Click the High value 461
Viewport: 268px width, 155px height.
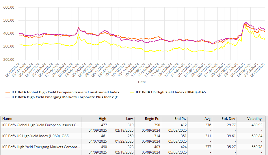tap(104, 136)
